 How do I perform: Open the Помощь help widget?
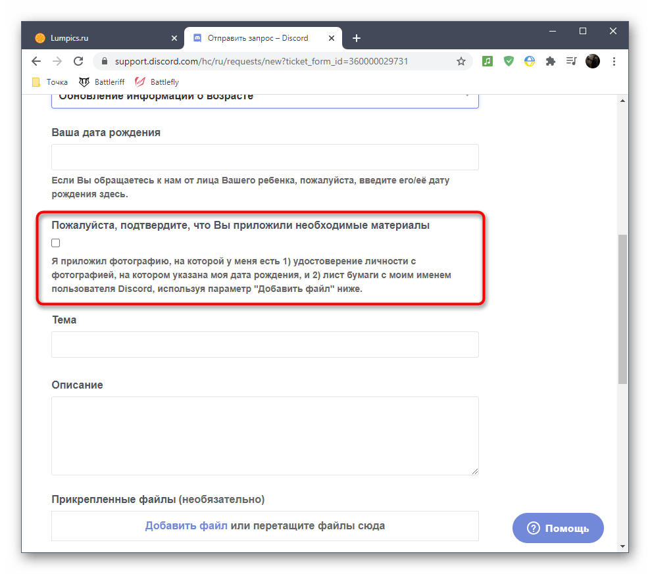pyautogui.click(x=558, y=528)
